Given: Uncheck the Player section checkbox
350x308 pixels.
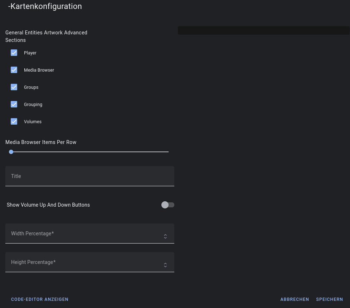Looking at the screenshot, I should [14, 53].
